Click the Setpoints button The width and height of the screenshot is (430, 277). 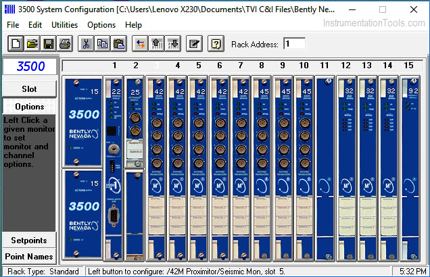[x=29, y=240]
